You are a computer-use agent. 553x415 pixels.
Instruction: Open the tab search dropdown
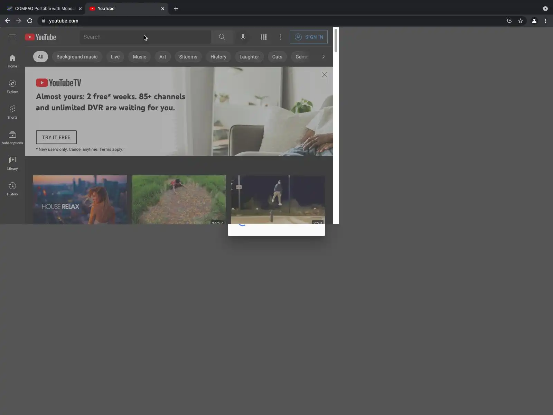545,9
